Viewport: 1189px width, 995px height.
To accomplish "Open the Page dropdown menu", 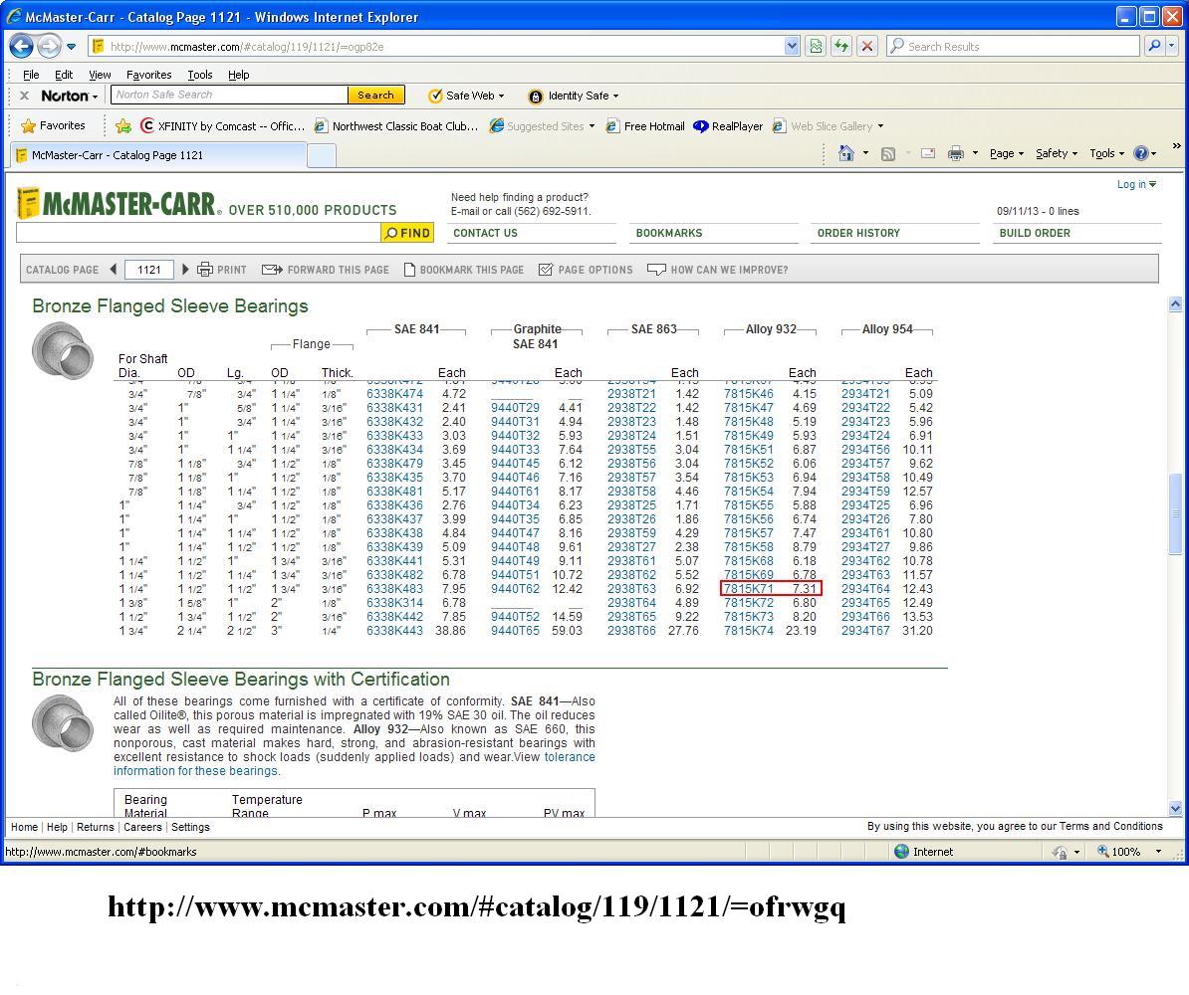I will coord(1006,153).
